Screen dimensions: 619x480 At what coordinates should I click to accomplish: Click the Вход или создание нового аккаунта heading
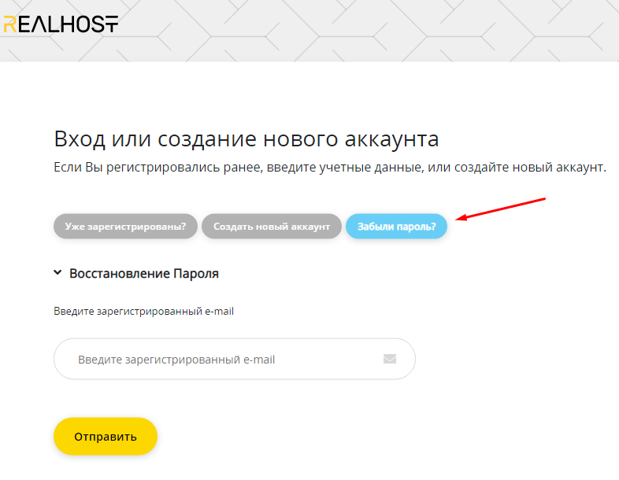[246, 138]
